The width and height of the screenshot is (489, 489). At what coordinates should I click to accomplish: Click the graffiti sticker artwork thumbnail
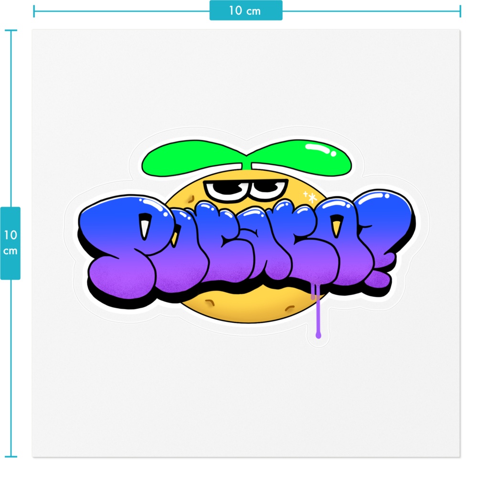pos(246,236)
